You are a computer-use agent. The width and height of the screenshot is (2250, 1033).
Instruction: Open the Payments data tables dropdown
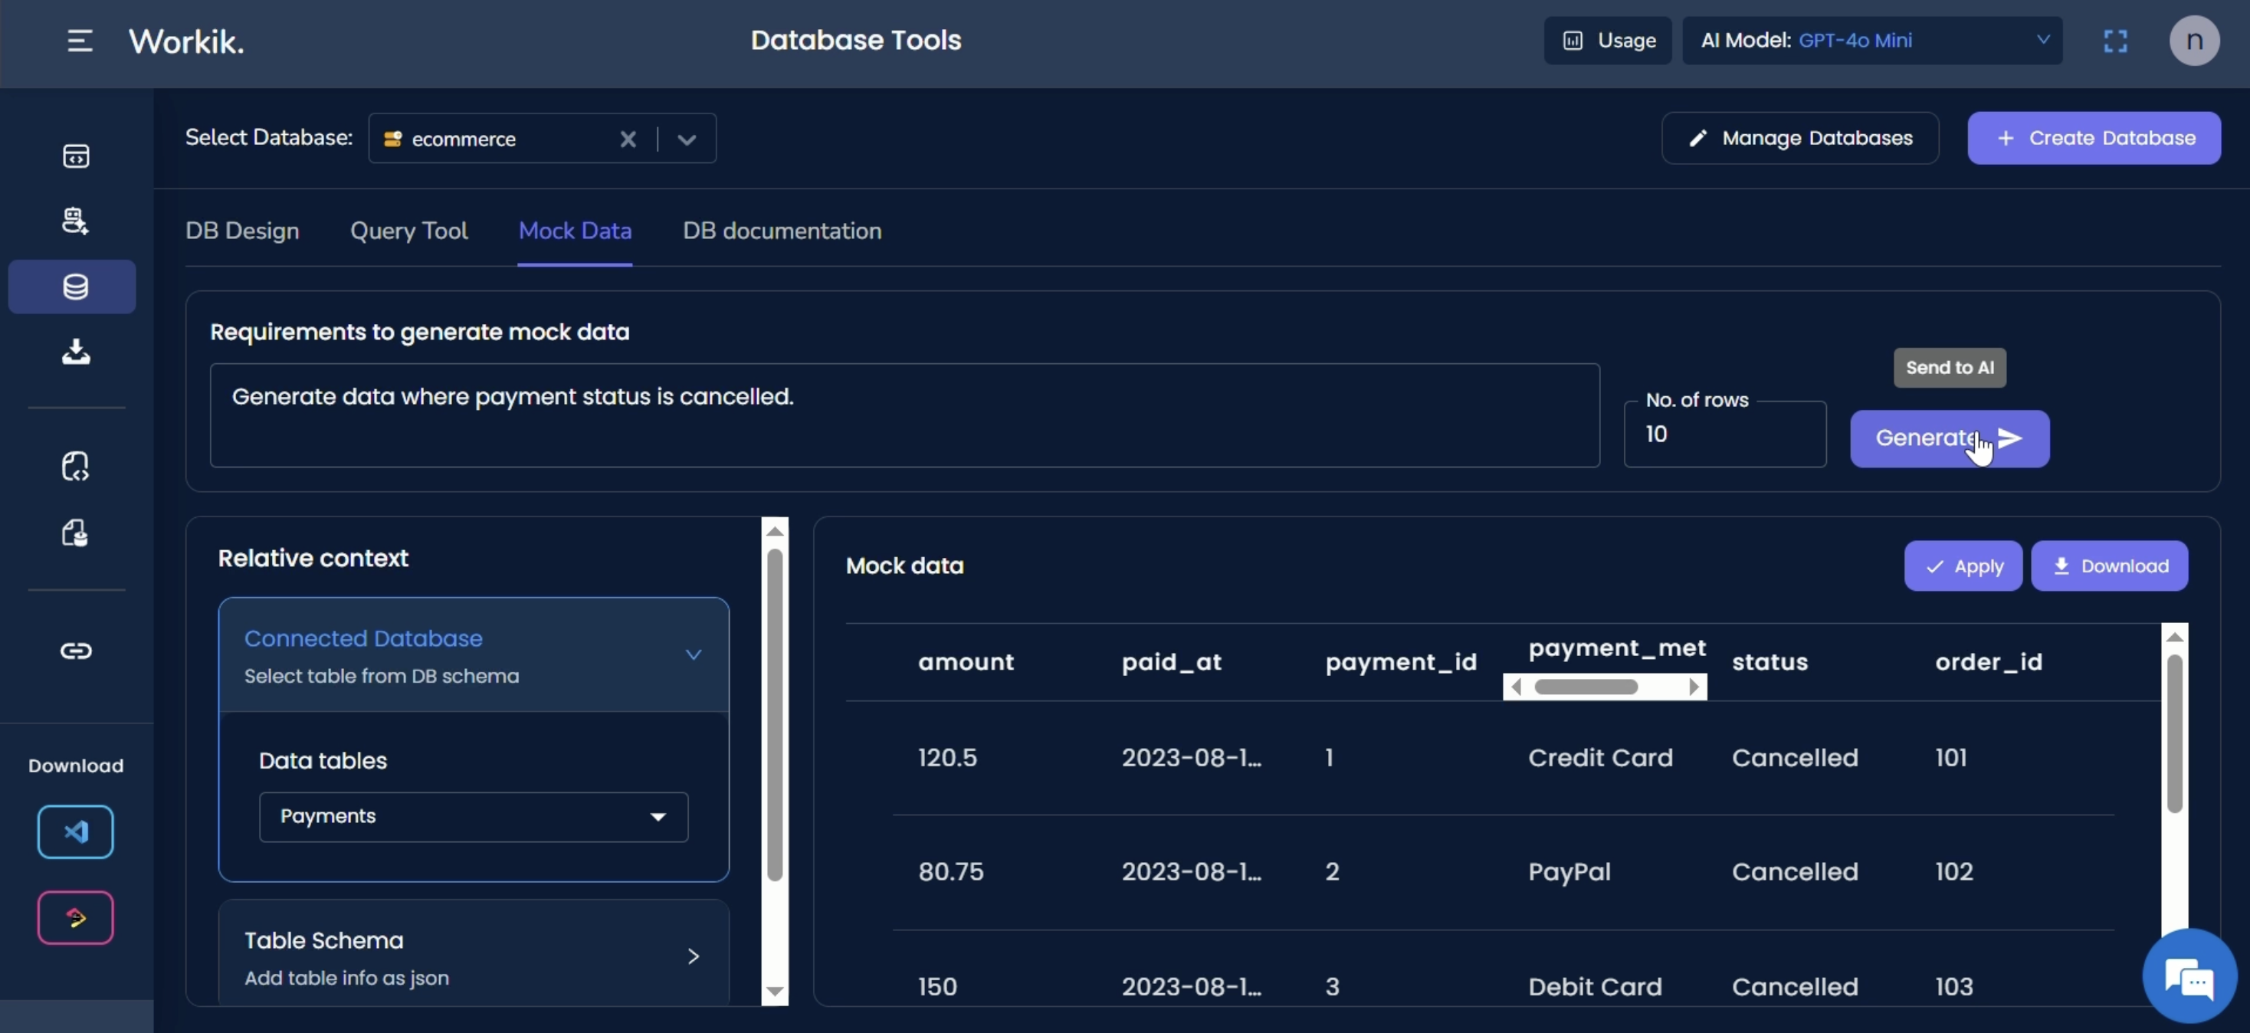[x=474, y=816]
